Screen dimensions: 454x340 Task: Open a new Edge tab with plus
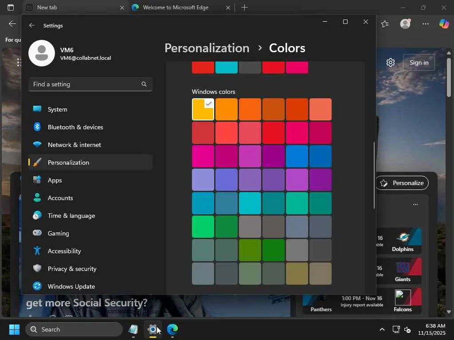245,8
